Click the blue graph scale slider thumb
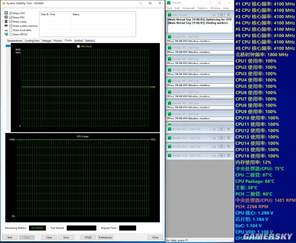Screen dimensions: 296x243 click(8, 46)
